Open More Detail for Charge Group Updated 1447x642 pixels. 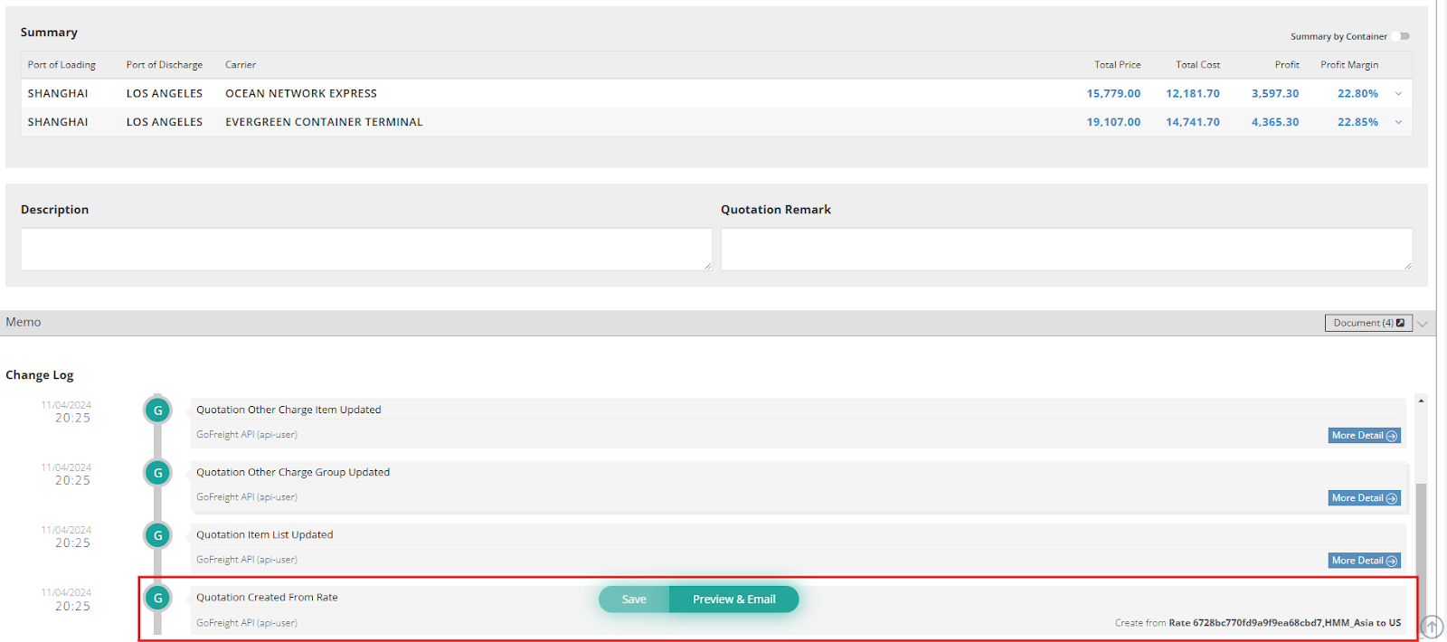point(1364,498)
